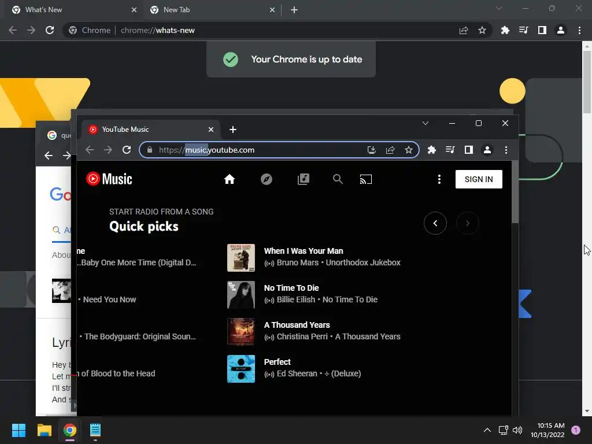Switch to the What's New tab
The width and height of the screenshot is (592, 444).
coord(72,10)
